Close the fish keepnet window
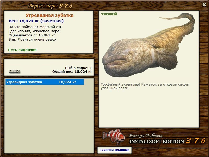 click(204, 5)
